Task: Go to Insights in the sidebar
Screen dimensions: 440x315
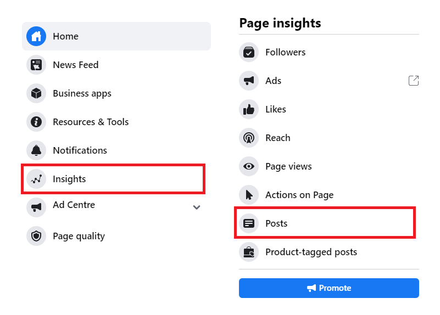Action: point(69,179)
